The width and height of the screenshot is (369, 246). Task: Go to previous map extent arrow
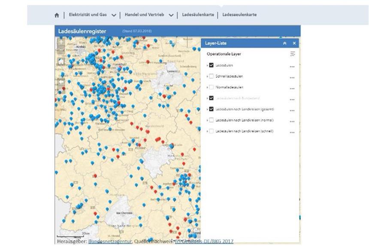(61, 82)
